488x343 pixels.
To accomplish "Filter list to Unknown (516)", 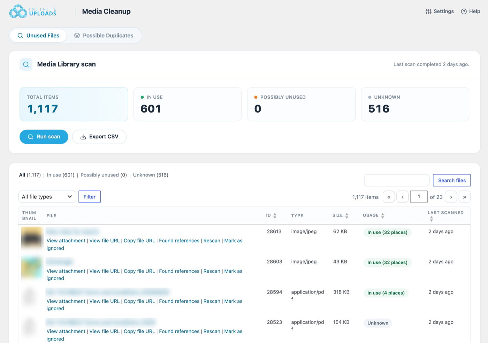I will point(151,175).
